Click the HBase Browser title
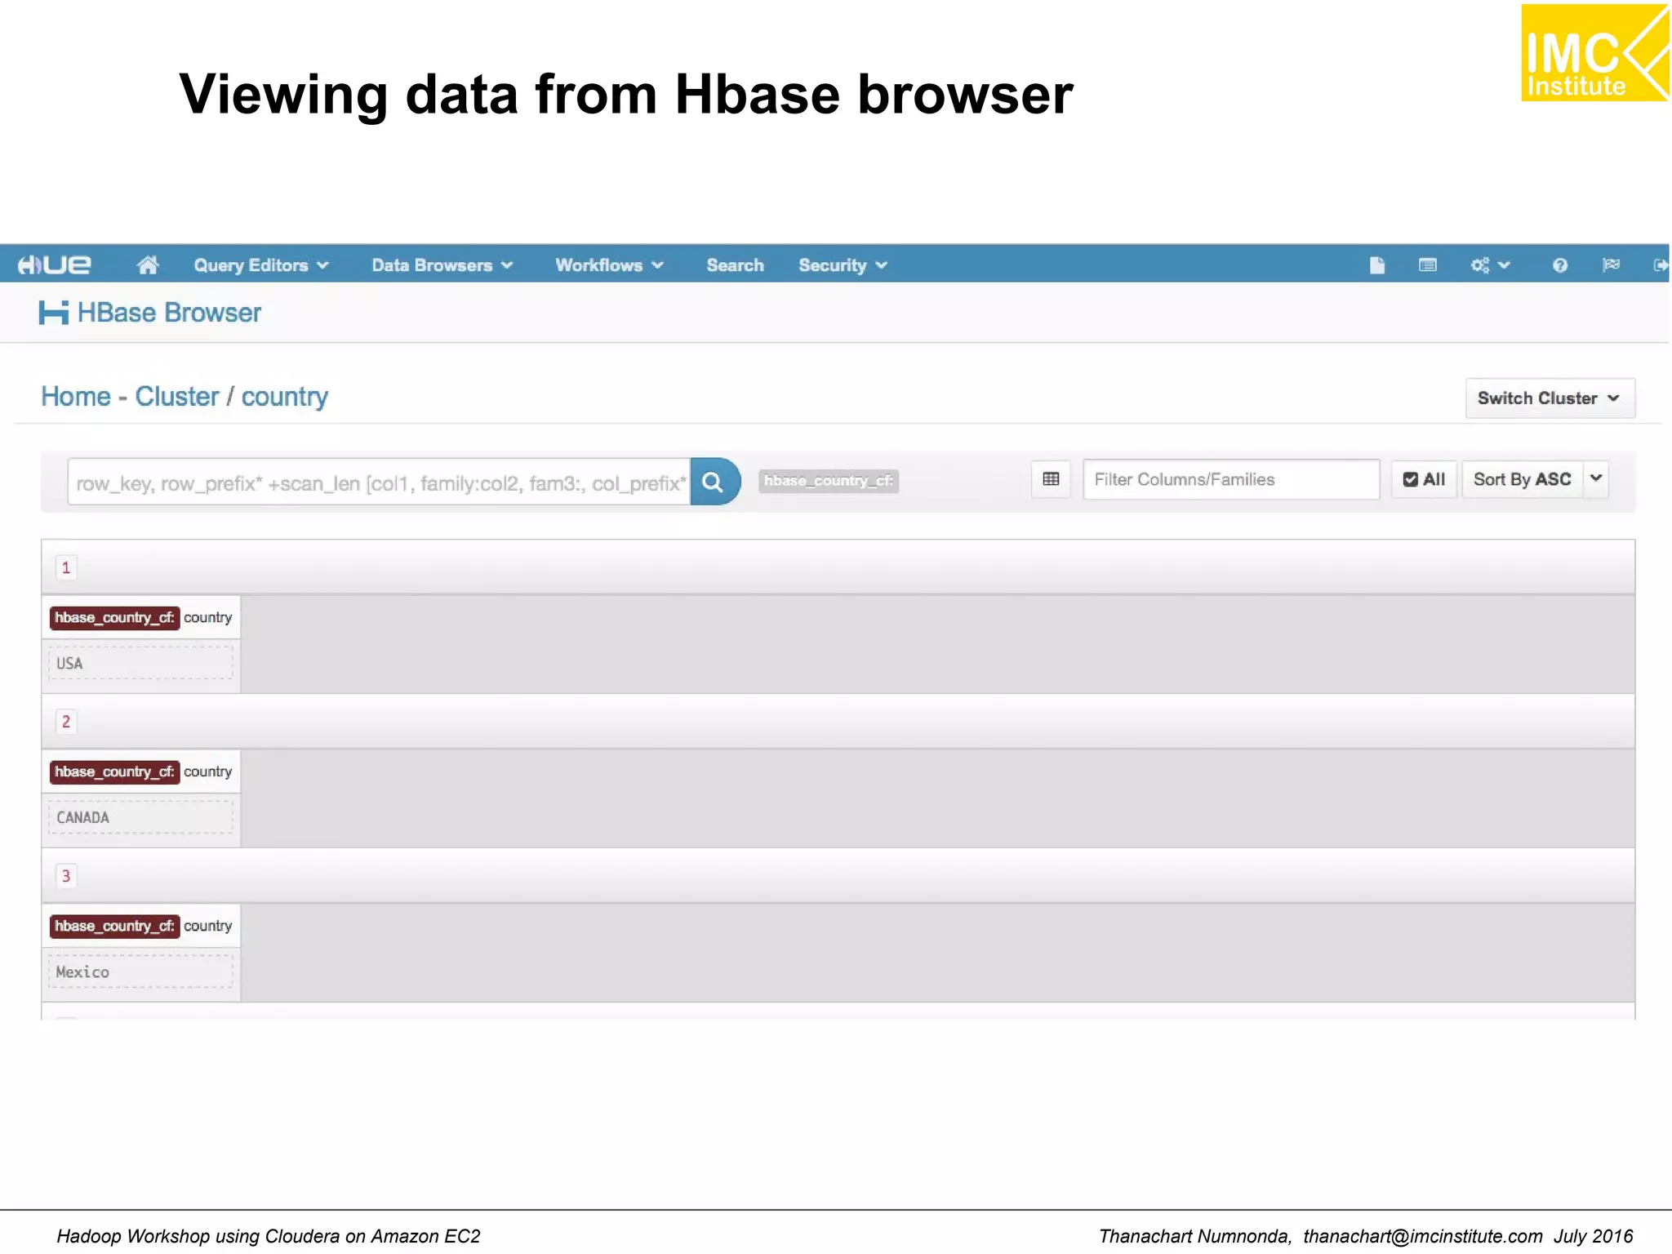Image resolution: width=1672 pixels, height=1254 pixels. 169,313
